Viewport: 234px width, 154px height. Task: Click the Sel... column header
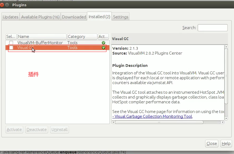coord(11,37)
